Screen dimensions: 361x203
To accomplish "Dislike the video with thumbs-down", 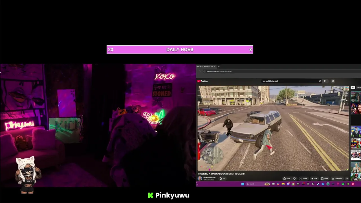I will tap(294, 178).
